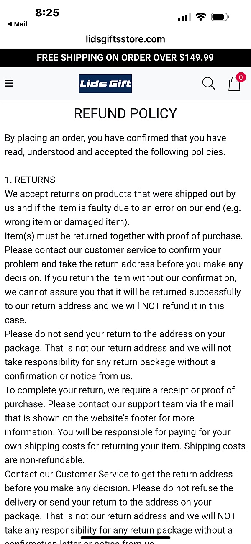Tap the 8:25 clock in the status bar
This screenshot has height=544, width=251.
[47, 13]
